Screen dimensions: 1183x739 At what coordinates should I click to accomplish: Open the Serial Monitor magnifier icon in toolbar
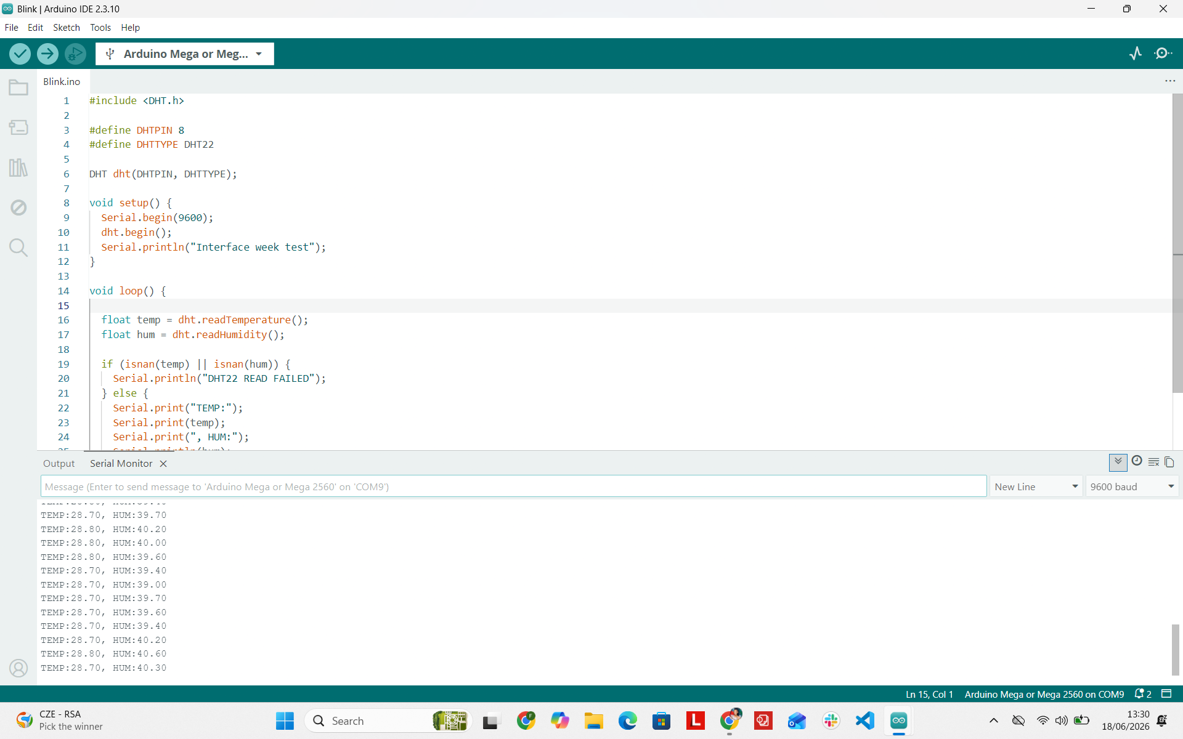click(x=1163, y=54)
